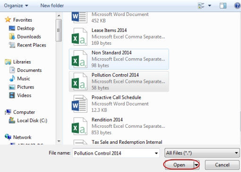
Task: Select Tax Sale and Redemption Internal file
Action: 119,142
